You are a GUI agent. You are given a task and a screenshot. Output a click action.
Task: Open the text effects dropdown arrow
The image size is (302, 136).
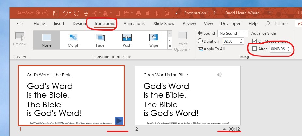pos(100,13)
